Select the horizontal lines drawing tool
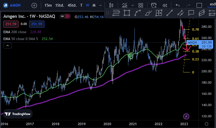The image size is (216, 128). pyautogui.click(x=116, y=13)
